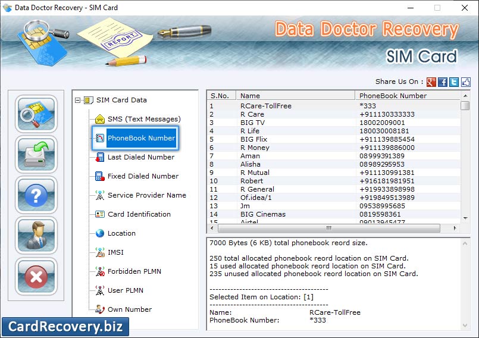479x338 pixels.
Task: Click the phonebook table horizontal scrollbar thumb
Action: (329, 229)
